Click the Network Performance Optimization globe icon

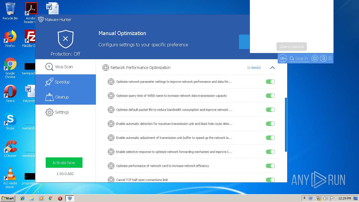pos(105,68)
